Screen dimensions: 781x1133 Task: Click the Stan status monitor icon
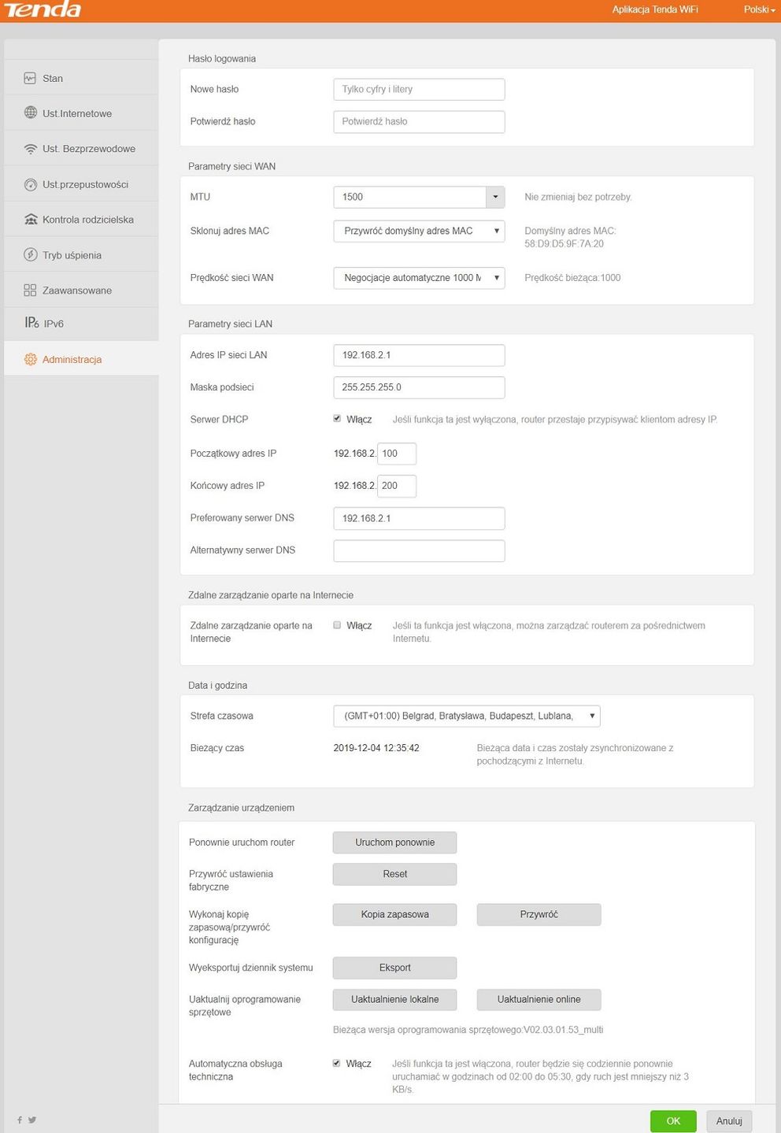(x=30, y=78)
